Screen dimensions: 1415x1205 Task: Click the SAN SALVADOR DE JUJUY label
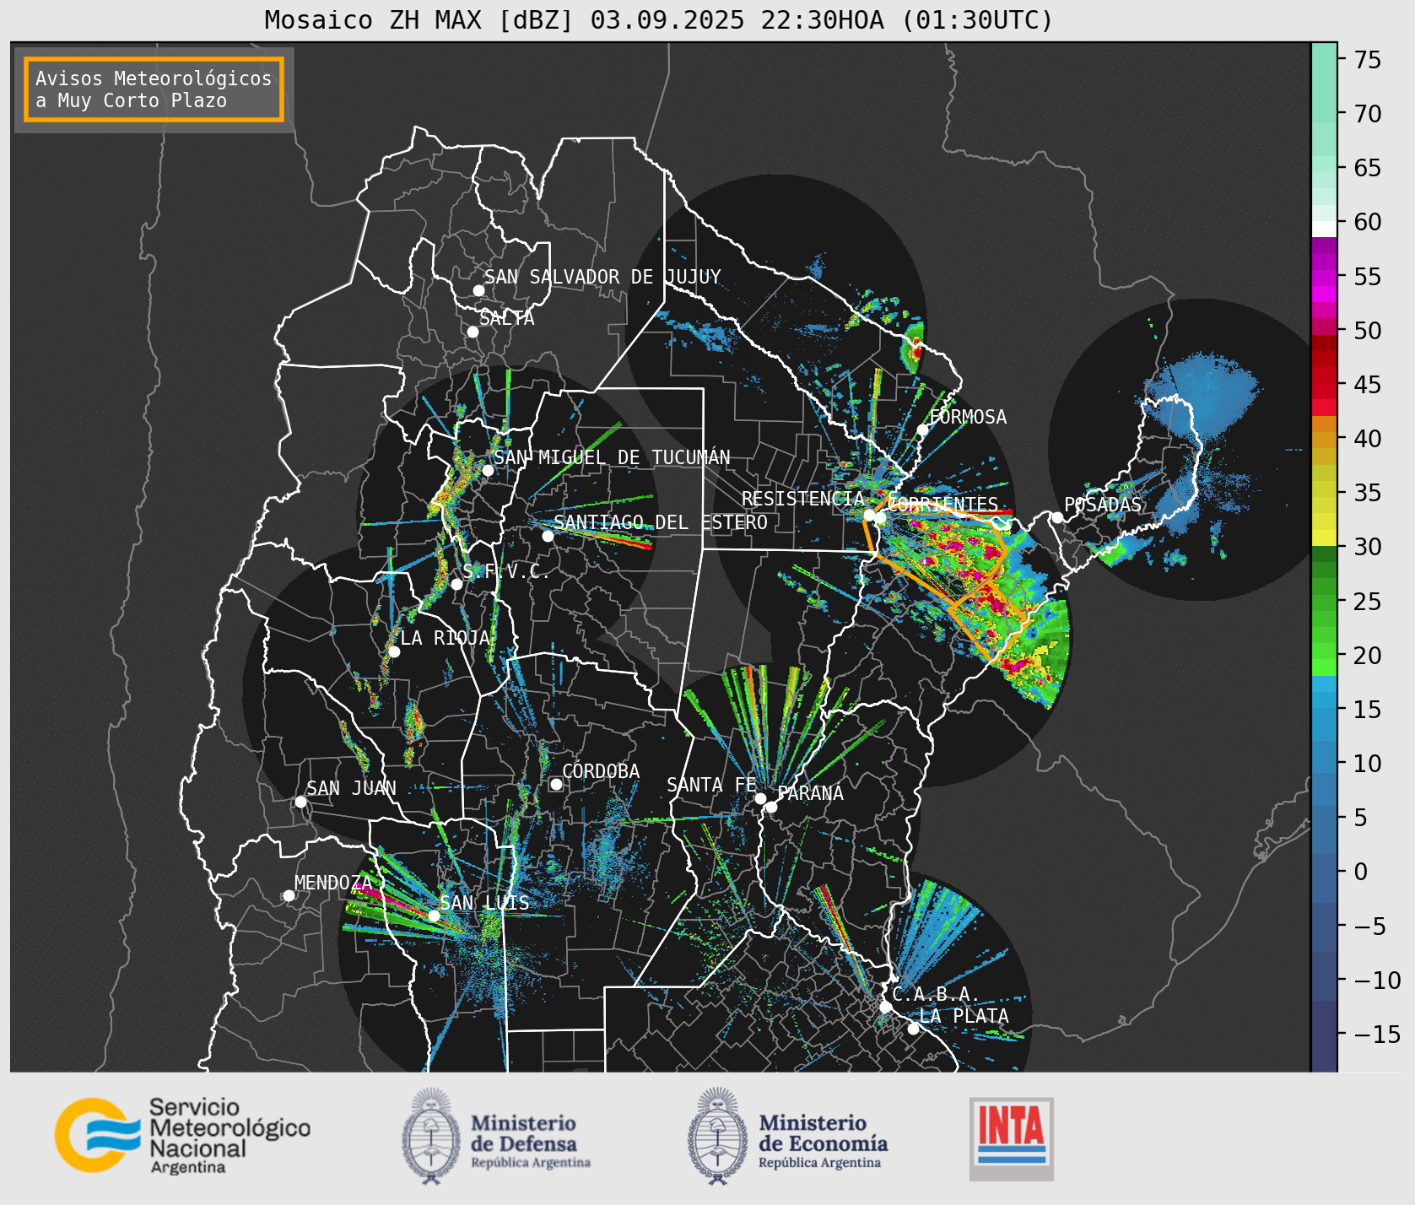click(602, 277)
